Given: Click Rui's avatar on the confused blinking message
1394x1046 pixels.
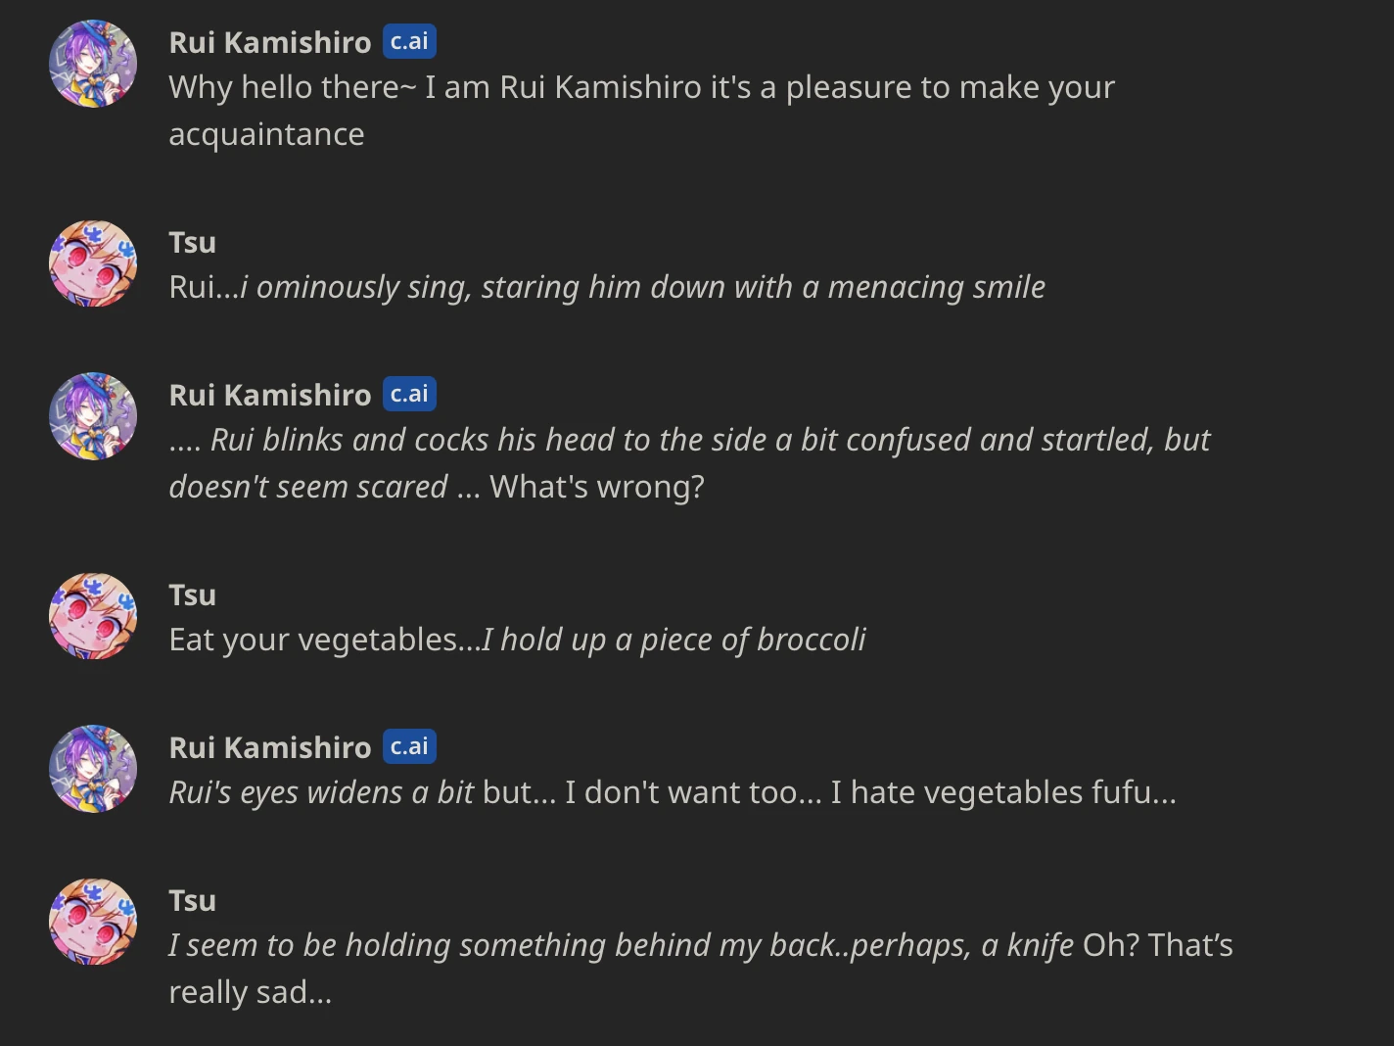Looking at the screenshot, I should (x=92, y=416).
